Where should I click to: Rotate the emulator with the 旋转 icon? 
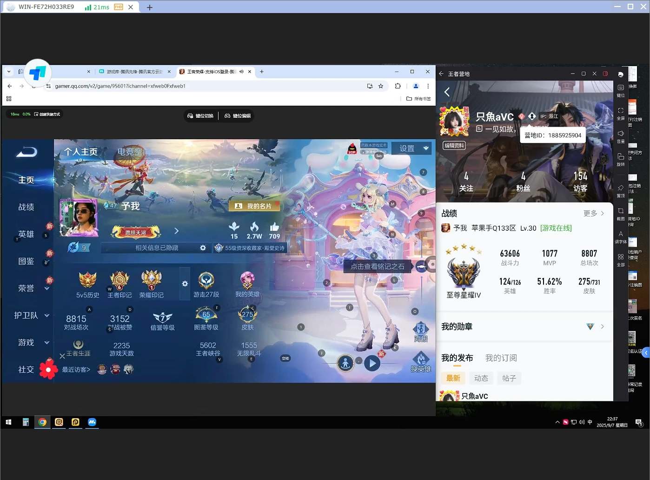(x=621, y=159)
